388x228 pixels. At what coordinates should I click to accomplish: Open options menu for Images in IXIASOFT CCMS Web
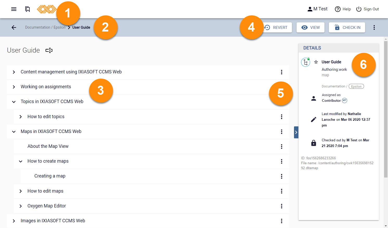(x=281, y=221)
